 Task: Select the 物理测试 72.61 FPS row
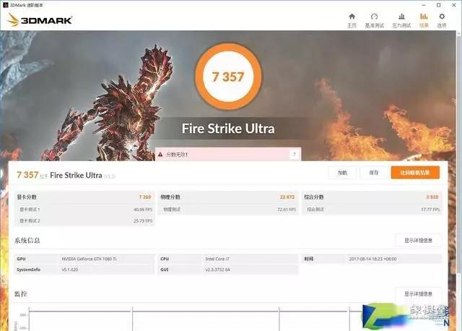tap(228, 210)
